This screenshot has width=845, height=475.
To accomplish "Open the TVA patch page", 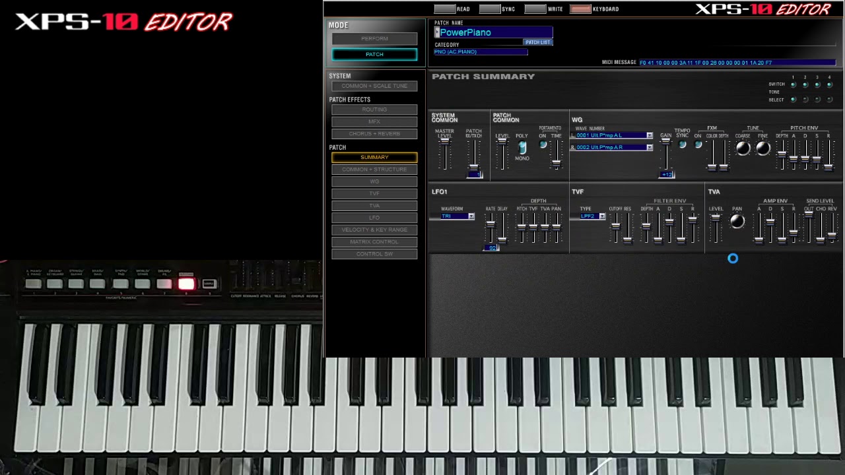I will coord(374,205).
